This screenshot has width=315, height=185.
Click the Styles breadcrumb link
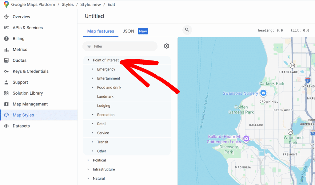[68, 5]
